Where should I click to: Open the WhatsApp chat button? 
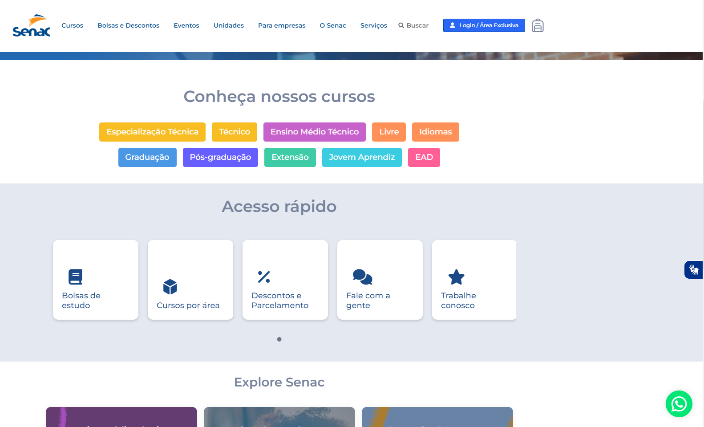(679, 404)
